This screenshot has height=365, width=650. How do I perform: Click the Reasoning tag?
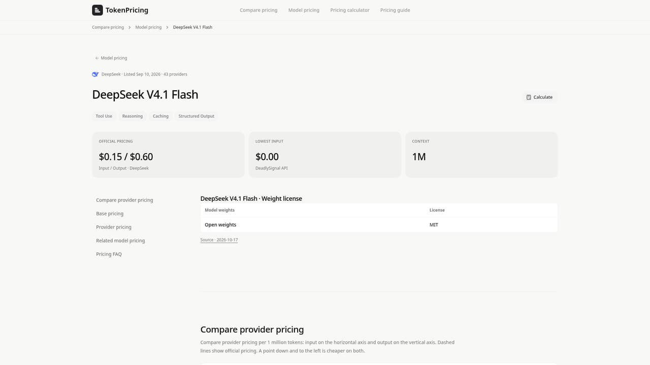point(133,116)
